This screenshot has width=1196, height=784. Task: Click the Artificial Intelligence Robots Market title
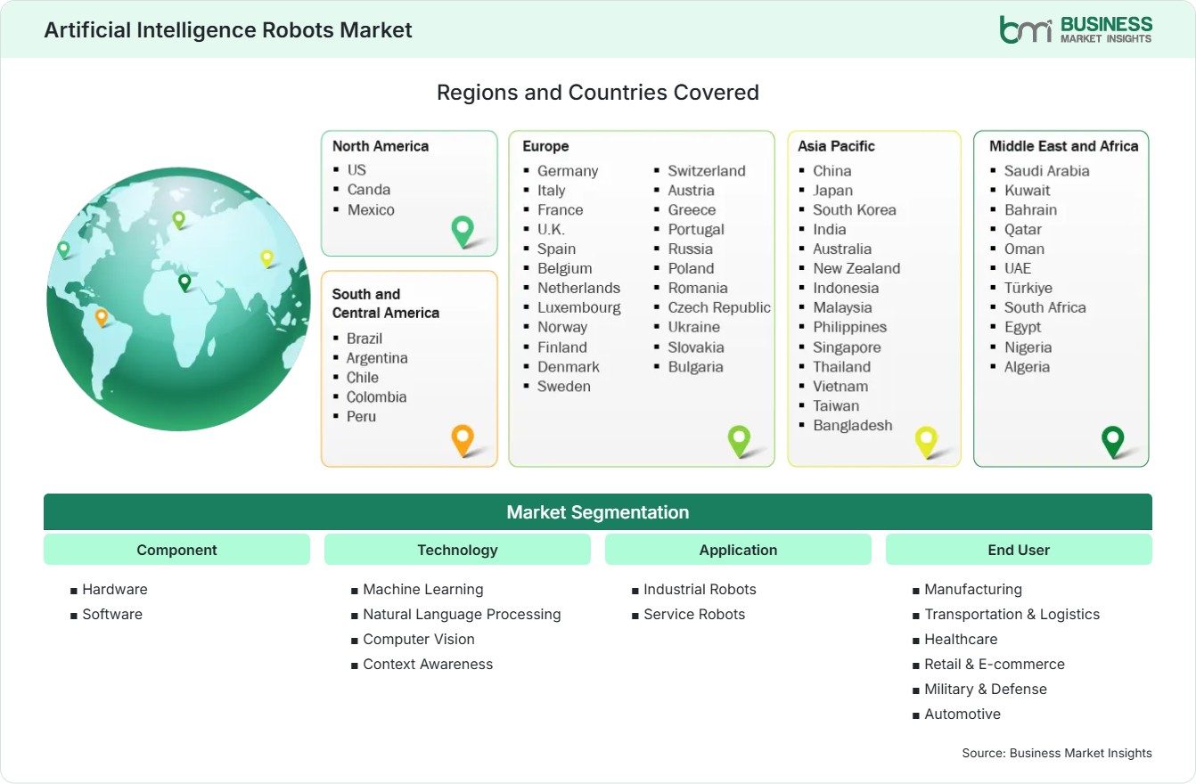tap(228, 29)
